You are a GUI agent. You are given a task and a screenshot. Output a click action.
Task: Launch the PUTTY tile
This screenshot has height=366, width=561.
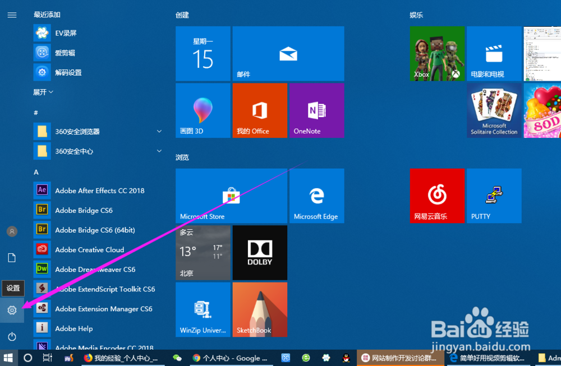494,196
